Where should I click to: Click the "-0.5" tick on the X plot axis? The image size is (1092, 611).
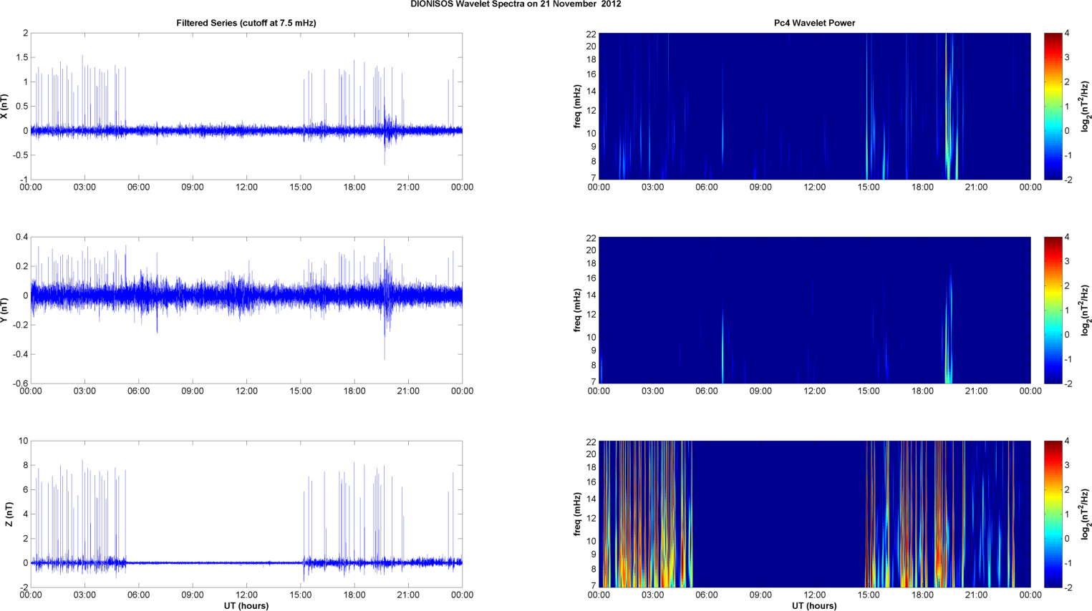(x=19, y=155)
